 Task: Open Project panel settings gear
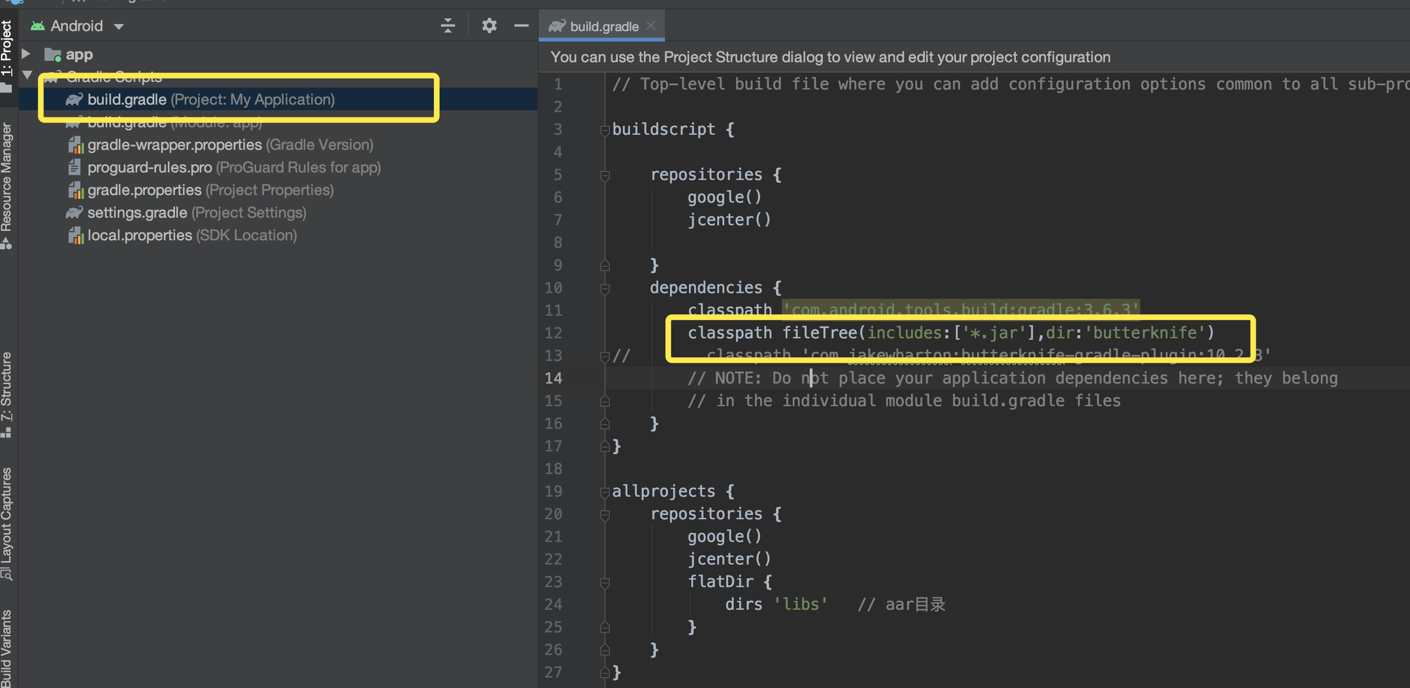[489, 25]
